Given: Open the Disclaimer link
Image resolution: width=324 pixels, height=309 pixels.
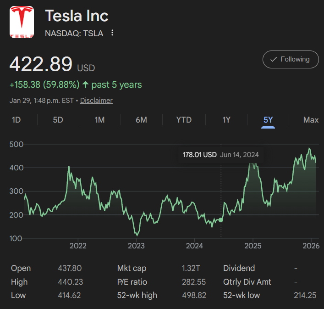Looking at the screenshot, I should pos(96,100).
